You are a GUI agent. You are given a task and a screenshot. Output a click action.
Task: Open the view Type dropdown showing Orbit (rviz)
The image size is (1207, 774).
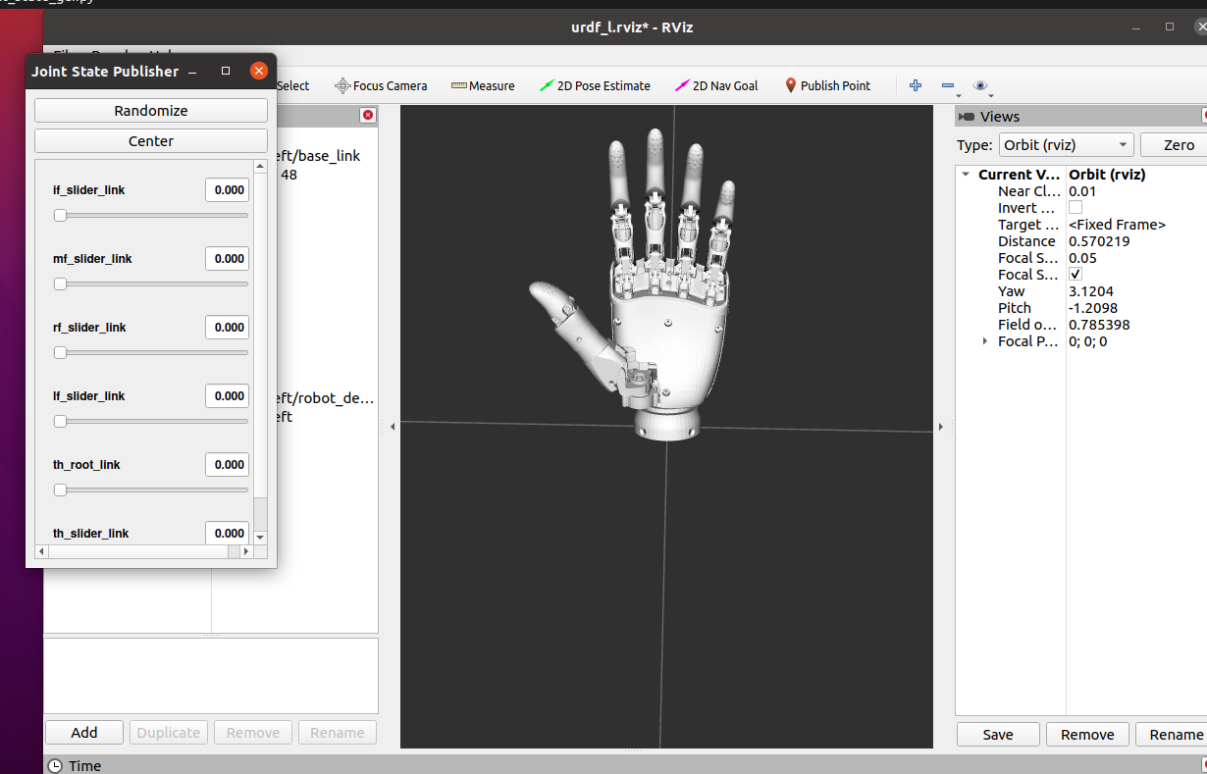[x=1065, y=145]
